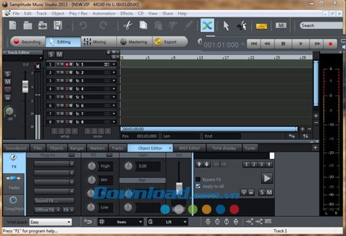Switch to the Soundpool tab
The image size is (346, 236).
(16, 148)
